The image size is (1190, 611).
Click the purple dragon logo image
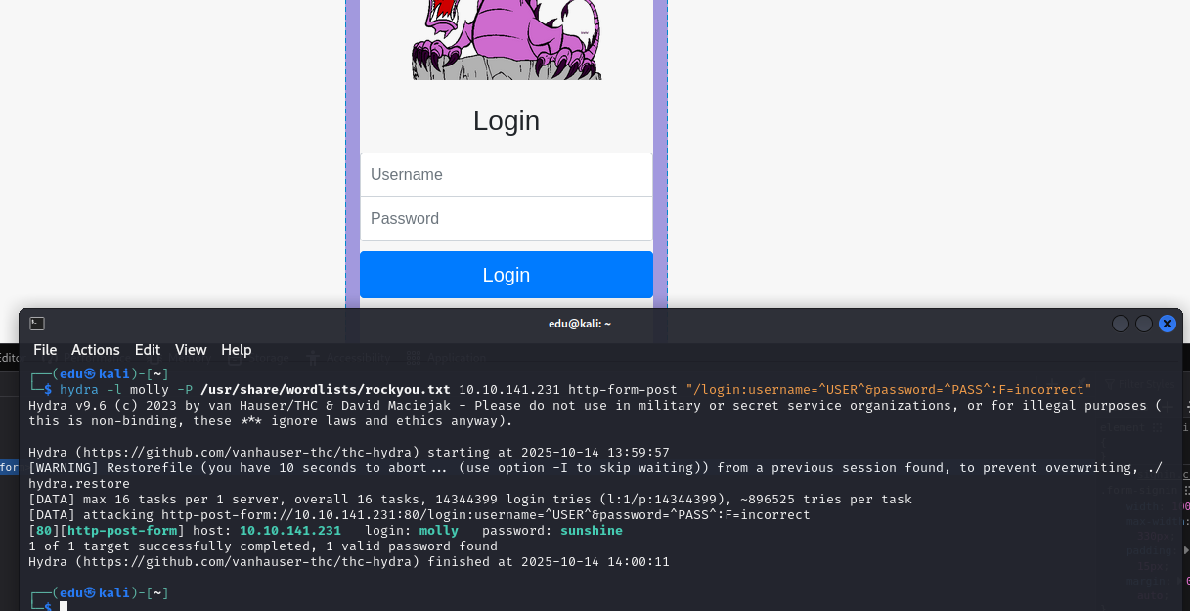507,39
